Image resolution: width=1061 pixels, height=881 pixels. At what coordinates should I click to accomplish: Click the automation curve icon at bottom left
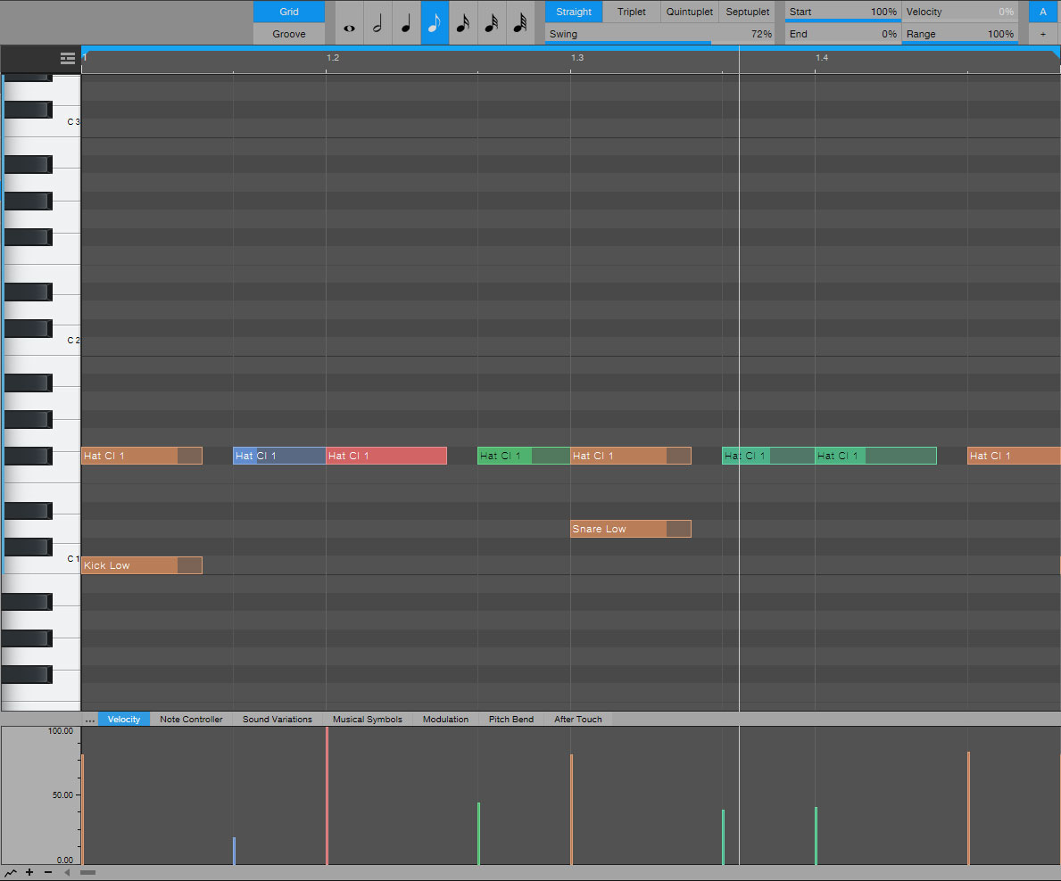[x=11, y=872]
